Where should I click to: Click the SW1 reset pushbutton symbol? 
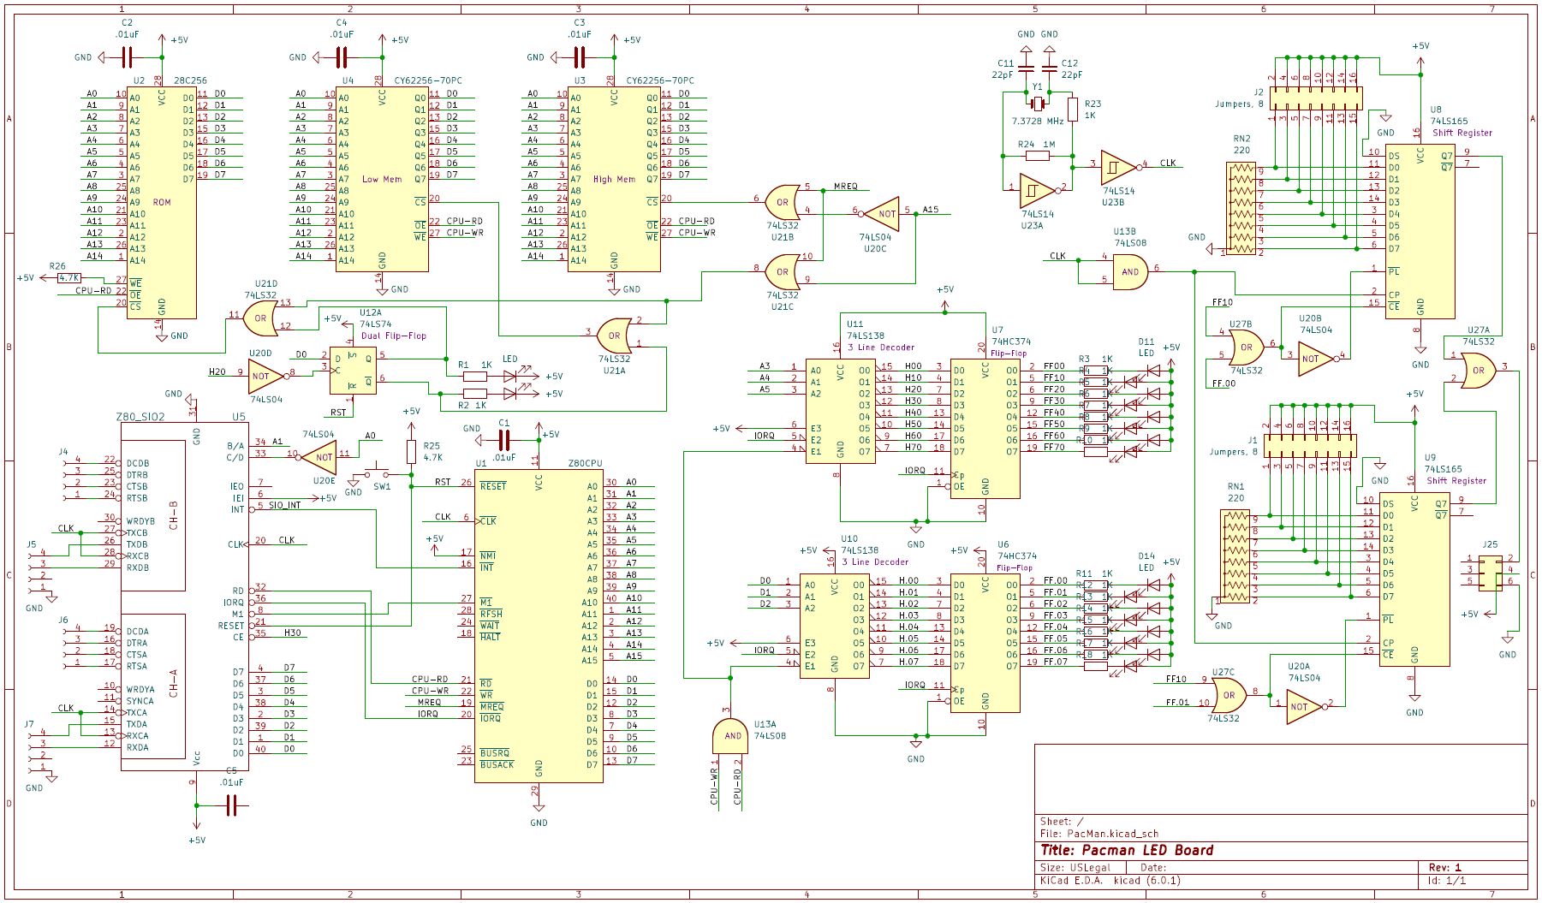point(377,472)
